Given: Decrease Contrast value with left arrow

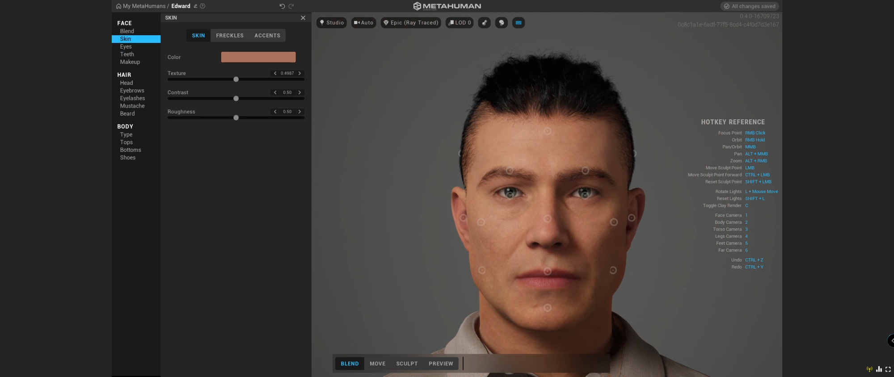Looking at the screenshot, I should pyautogui.click(x=275, y=92).
